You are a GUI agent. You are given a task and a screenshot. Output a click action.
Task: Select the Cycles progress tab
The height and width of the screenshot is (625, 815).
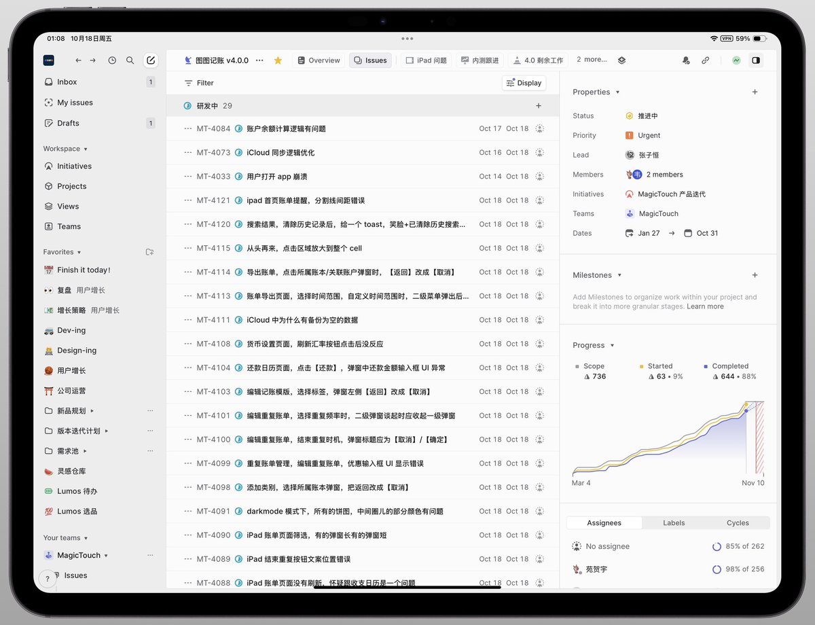[x=738, y=522]
